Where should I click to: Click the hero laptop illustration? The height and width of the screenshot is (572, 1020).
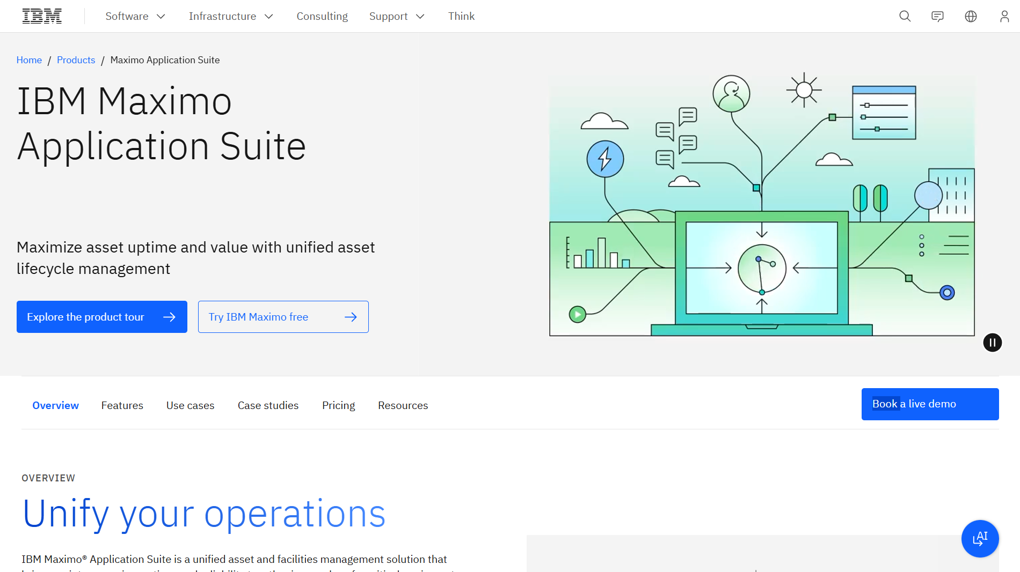pyautogui.click(x=762, y=204)
